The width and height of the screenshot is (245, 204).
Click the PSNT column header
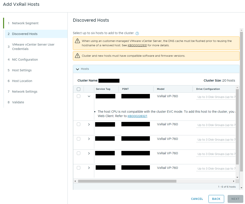125,89
